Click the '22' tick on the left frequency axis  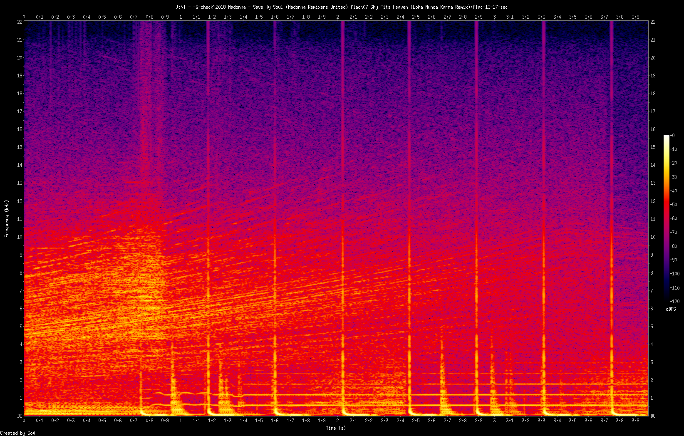20,22
